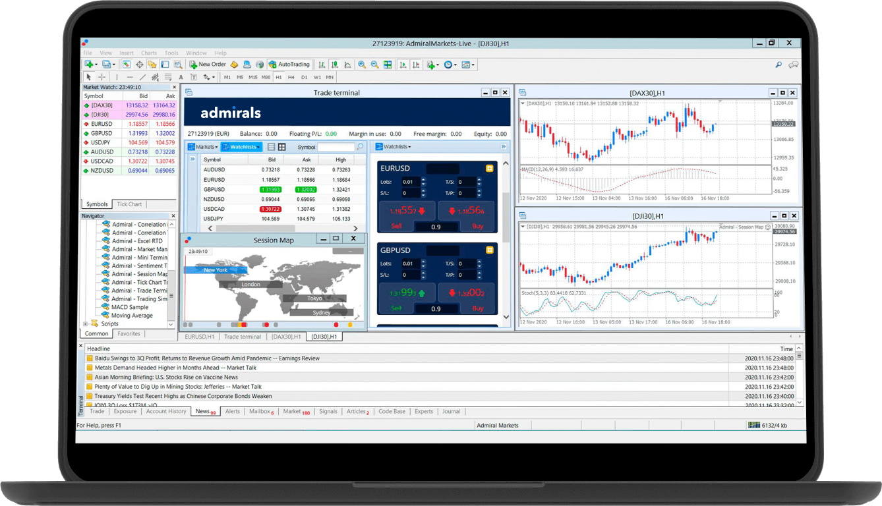
Task: Zoom out on the chart
Action: pos(374,65)
